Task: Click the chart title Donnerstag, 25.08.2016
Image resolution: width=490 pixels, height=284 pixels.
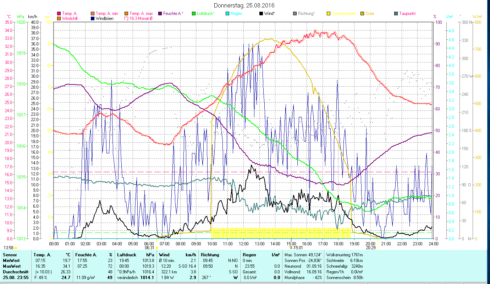Action: click(x=244, y=5)
